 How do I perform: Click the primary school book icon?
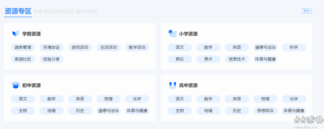point(173,34)
